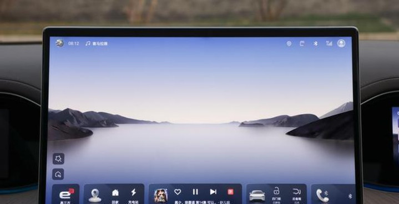Screen dimensions: 399x204
Task: Open the Bluetooth phone dialer
Action: point(322,195)
